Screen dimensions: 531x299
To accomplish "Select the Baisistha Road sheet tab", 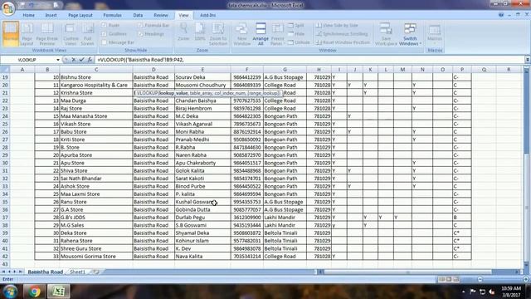I will [x=46, y=272].
